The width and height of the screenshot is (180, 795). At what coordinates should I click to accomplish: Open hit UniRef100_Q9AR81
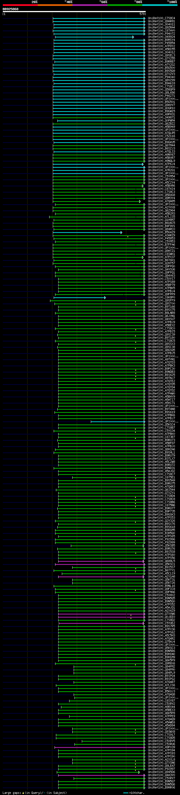[x=161, y=21]
